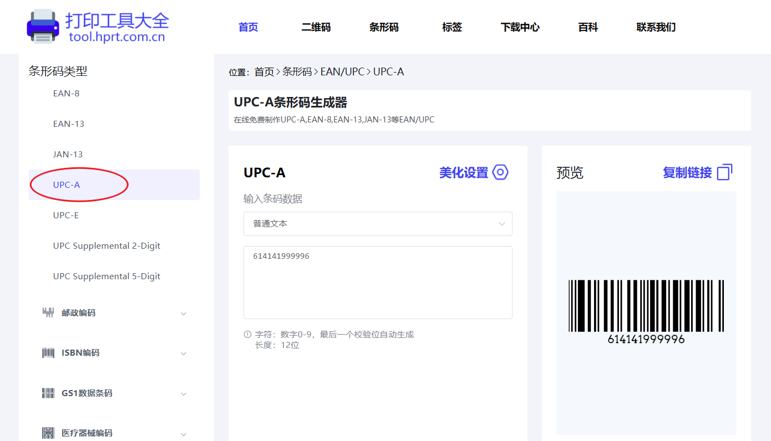Open the 标签 nav menu
The width and height of the screenshot is (771, 441).
pyautogui.click(x=452, y=27)
